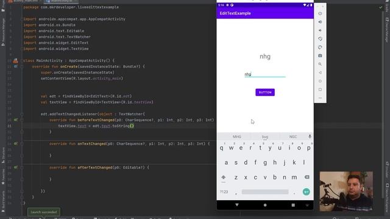Click import android.text.TextWatcher line
This screenshot has width=390, height=219.
click(57, 36)
